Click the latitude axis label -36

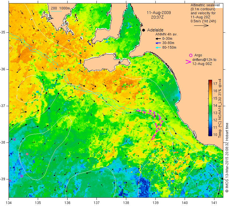(3, 69)
